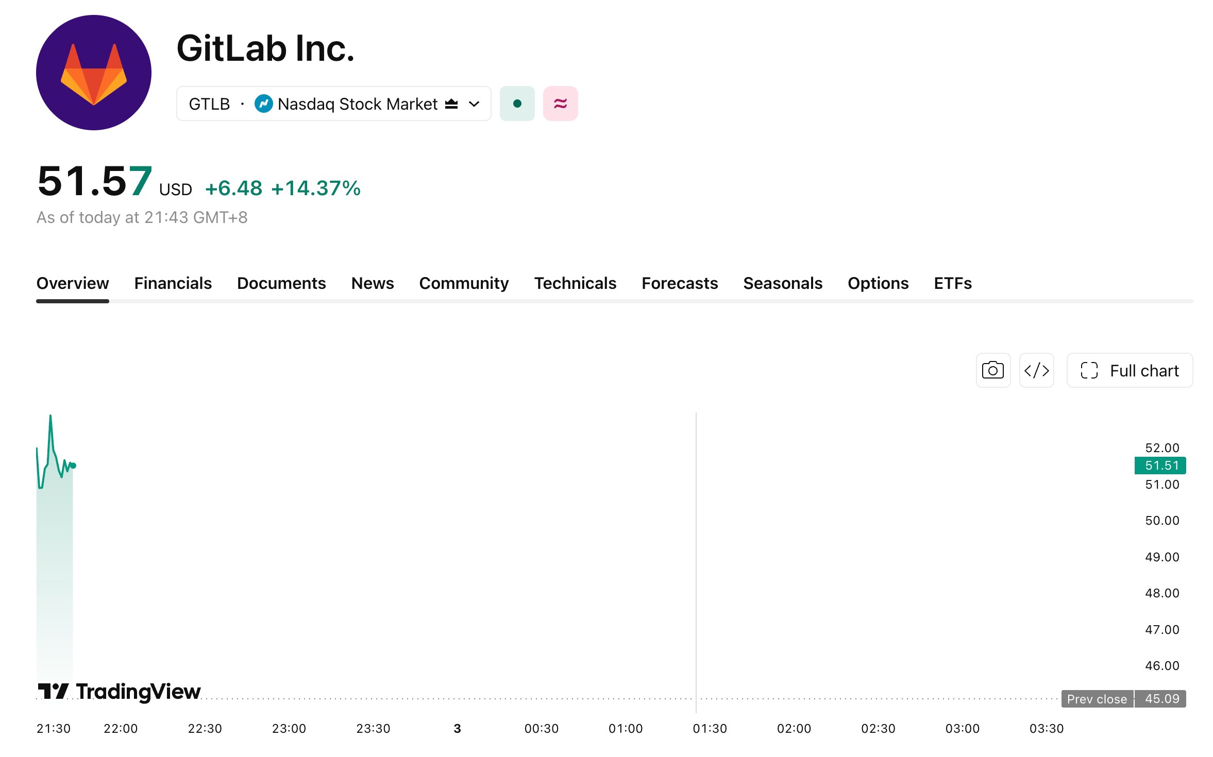Open the Financials tab
The width and height of the screenshot is (1213, 757).
coord(173,283)
